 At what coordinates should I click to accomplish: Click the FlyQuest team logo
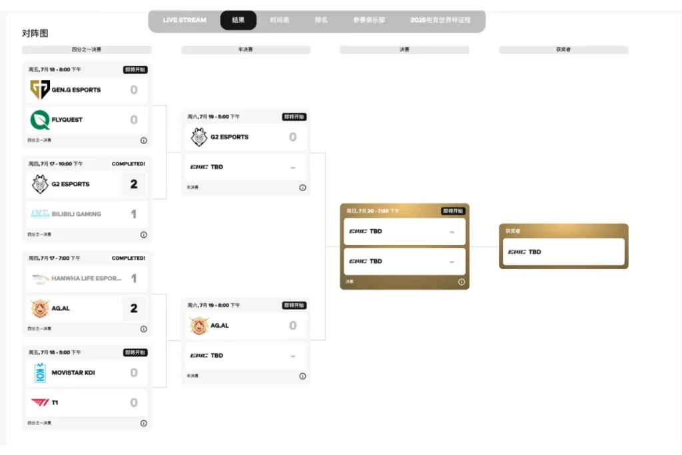pos(39,120)
